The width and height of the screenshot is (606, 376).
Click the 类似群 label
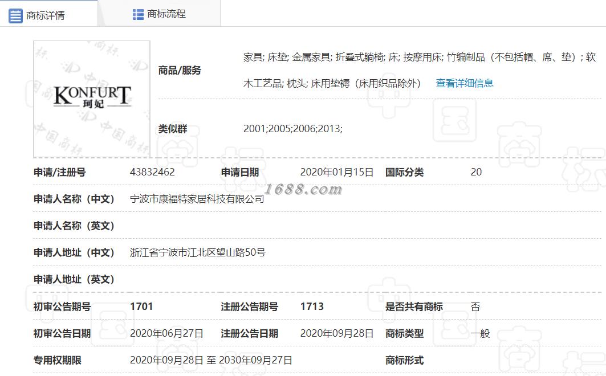click(x=173, y=129)
